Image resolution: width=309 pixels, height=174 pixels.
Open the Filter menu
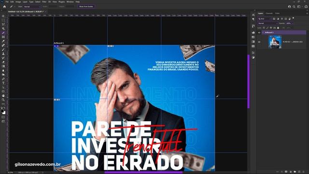(44, 2)
